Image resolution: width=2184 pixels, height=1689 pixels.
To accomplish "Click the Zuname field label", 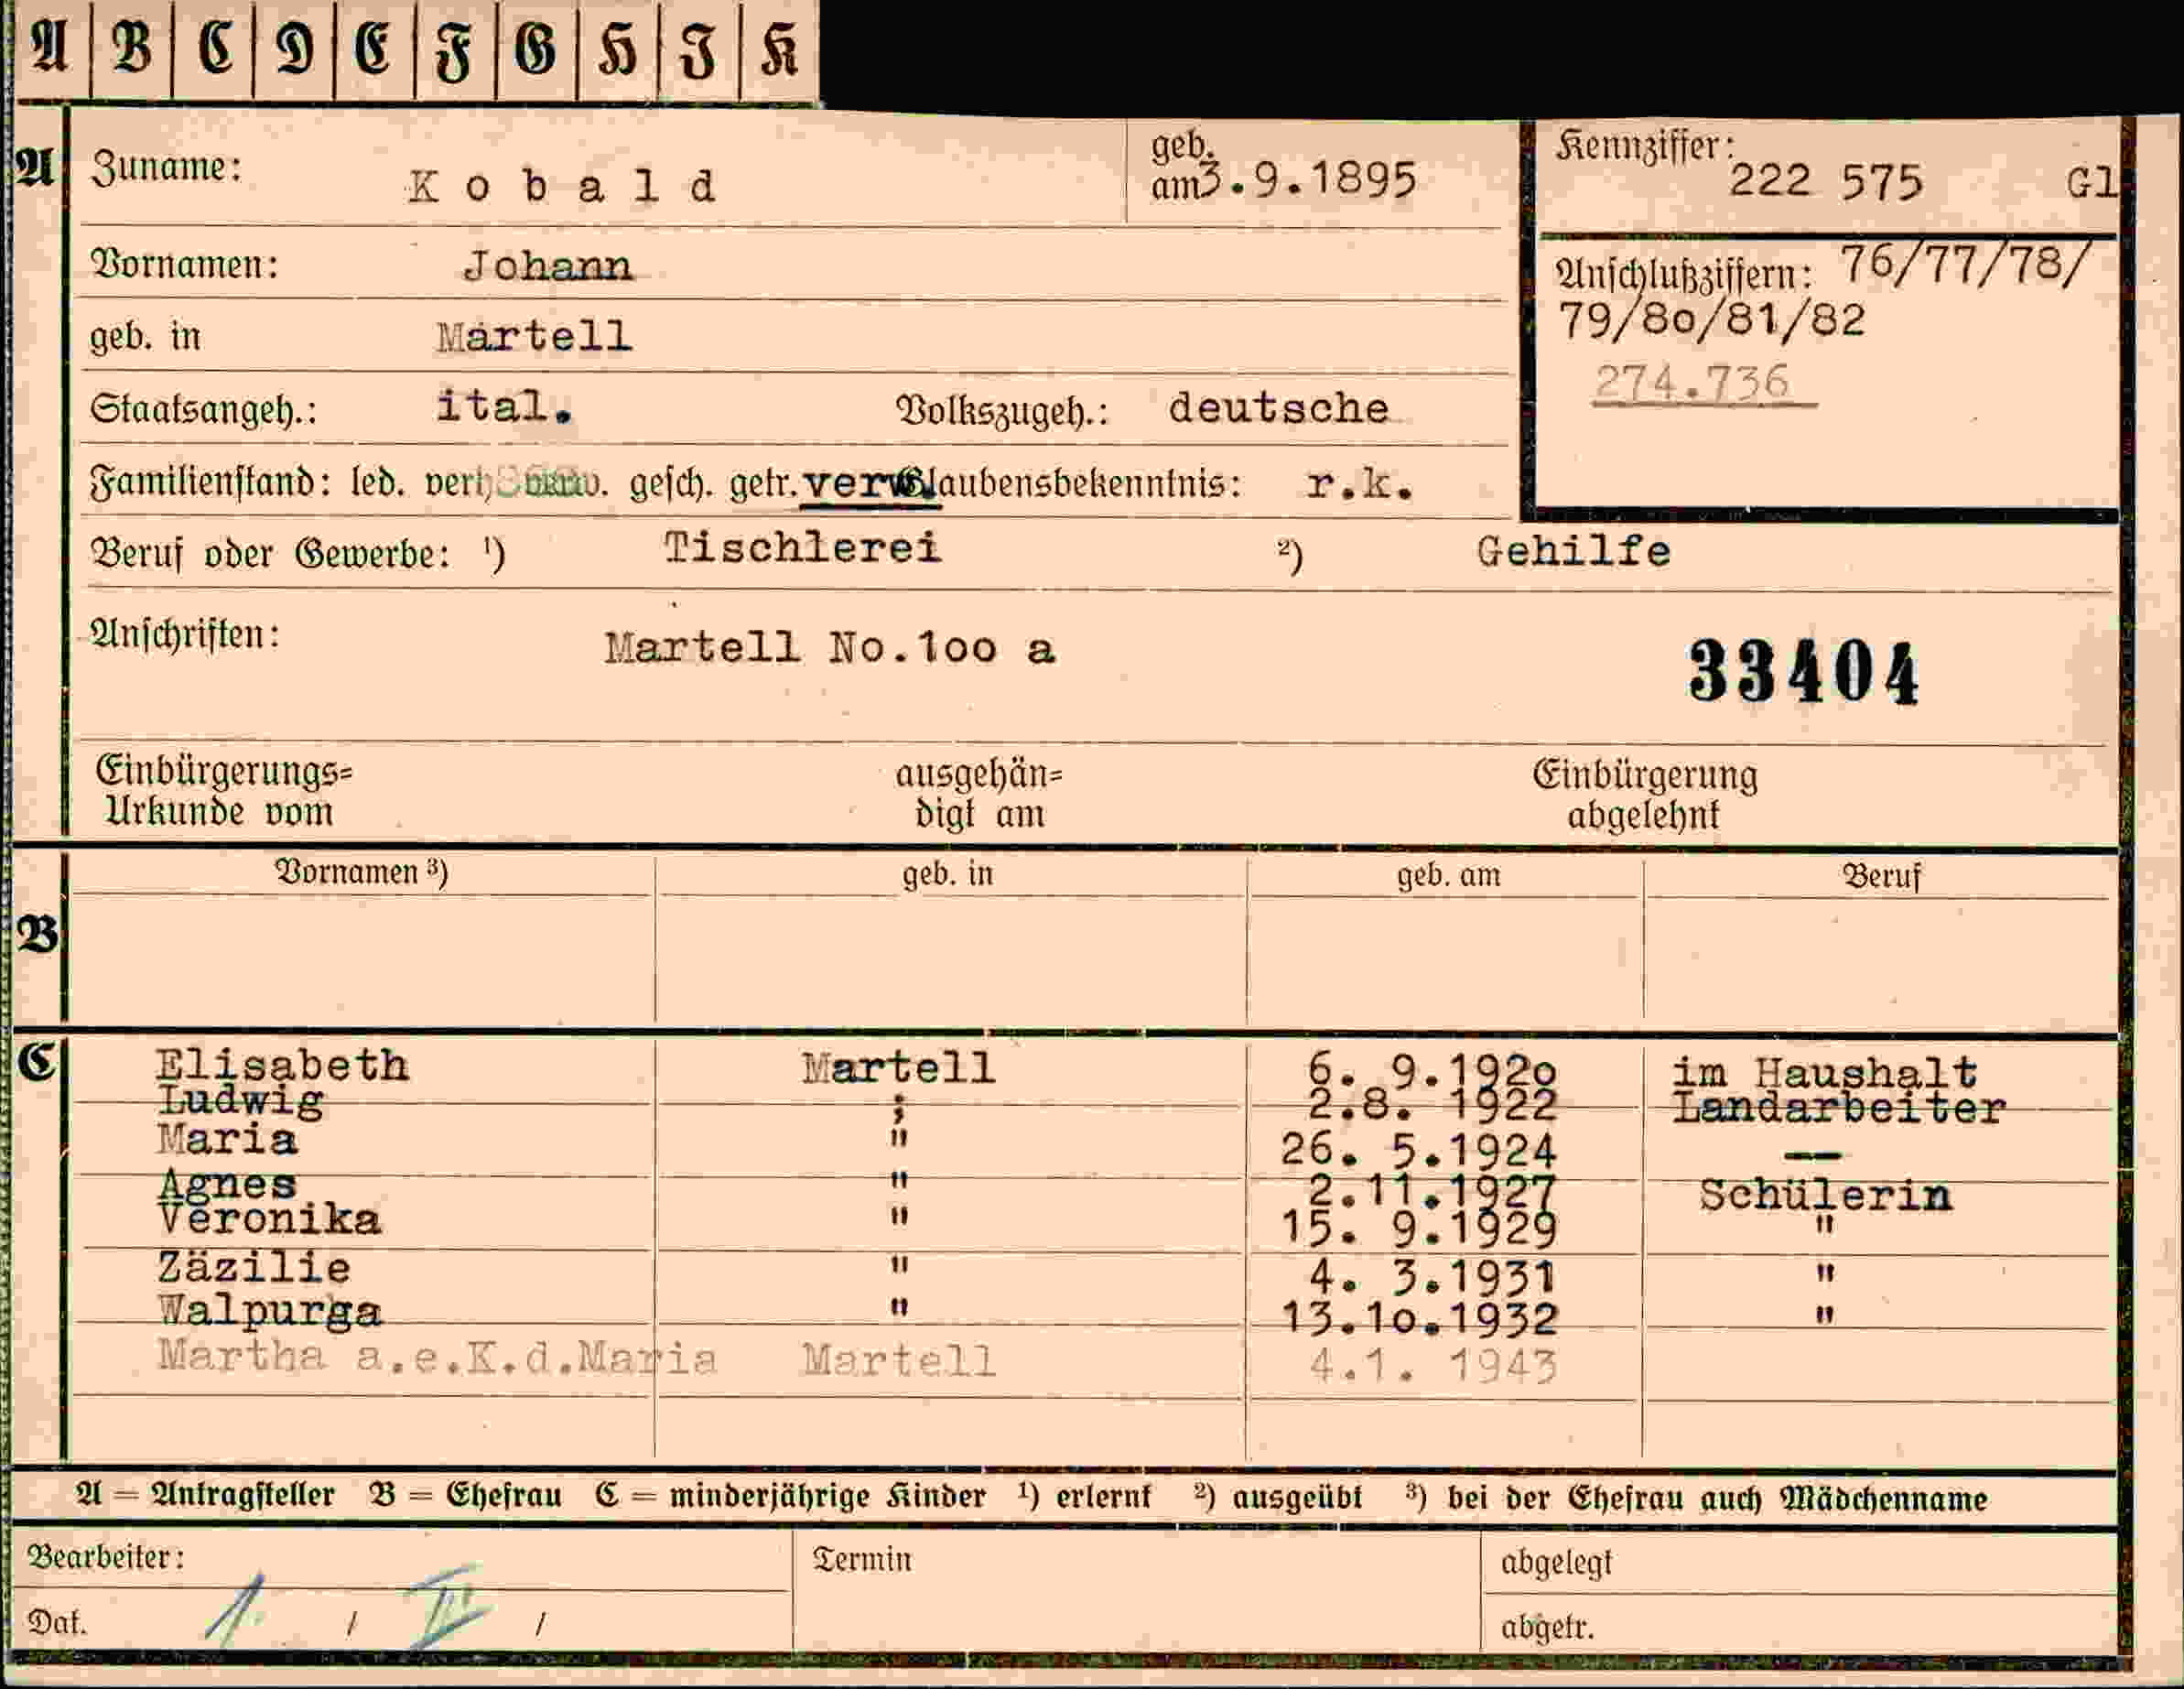I will pyautogui.click(x=166, y=167).
